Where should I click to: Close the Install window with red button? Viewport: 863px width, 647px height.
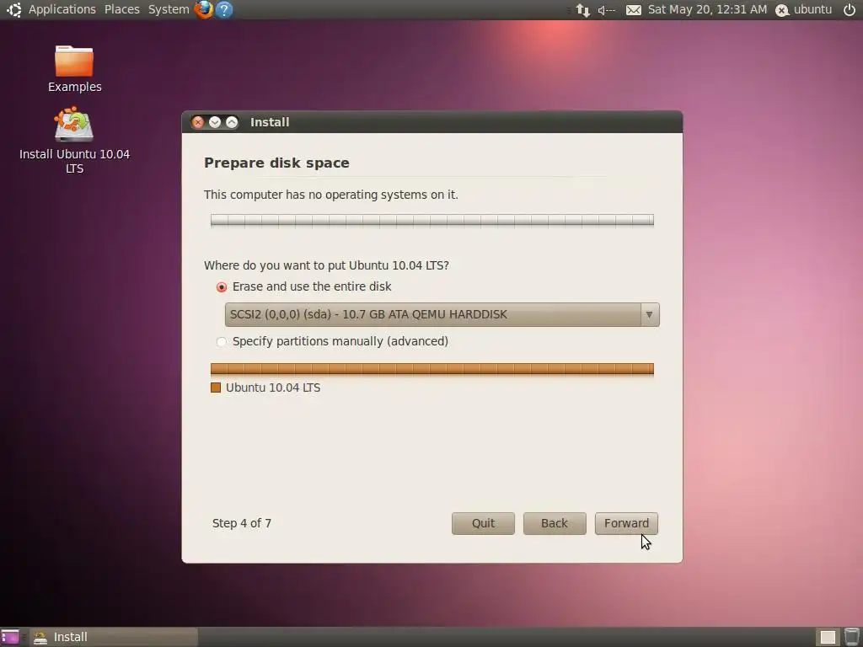point(198,122)
